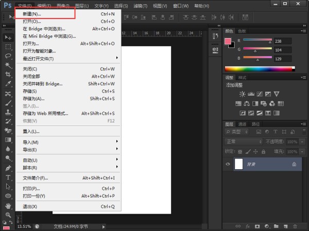Toggle lock image pixels brush icon
Screen dimensions: 309x231
click(x=248, y=152)
